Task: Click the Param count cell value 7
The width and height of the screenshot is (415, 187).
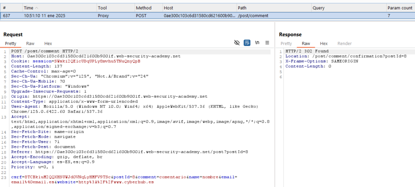Action: point(389,16)
